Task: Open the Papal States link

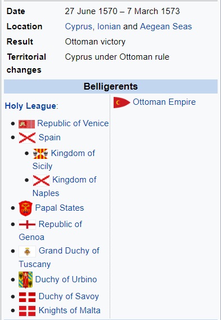Action: click(60, 208)
